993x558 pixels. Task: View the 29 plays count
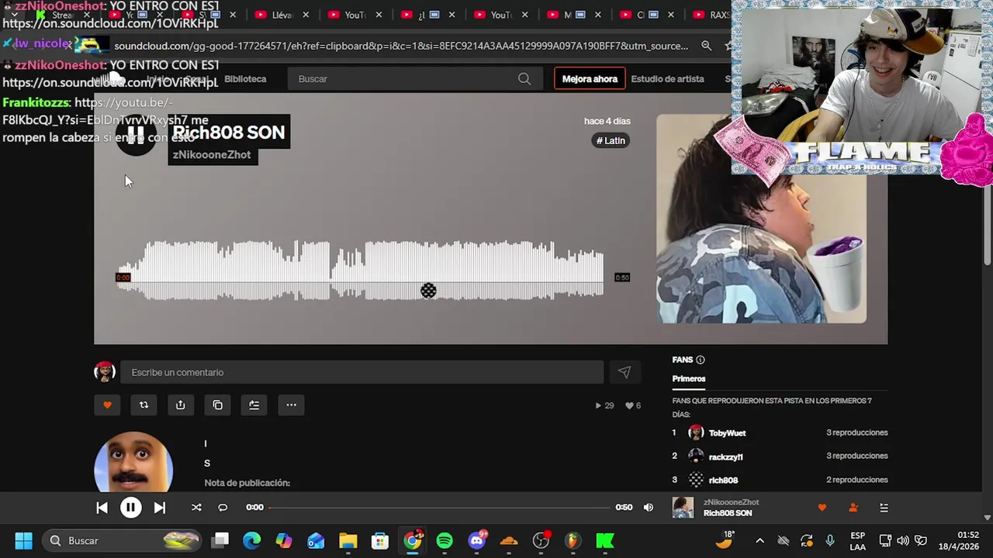(x=604, y=405)
